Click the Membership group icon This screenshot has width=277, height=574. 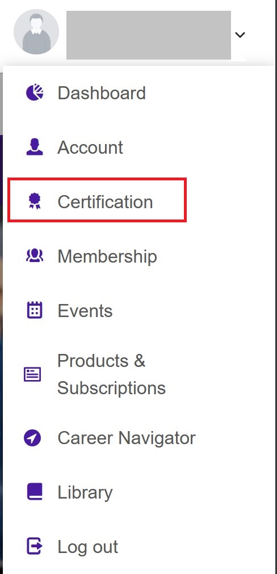(x=35, y=255)
